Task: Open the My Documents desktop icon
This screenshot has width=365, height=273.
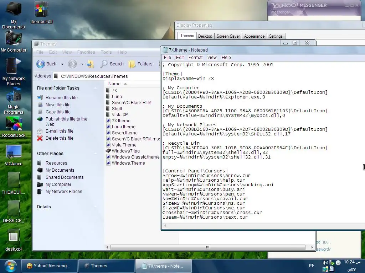Action: coord(14,15)
